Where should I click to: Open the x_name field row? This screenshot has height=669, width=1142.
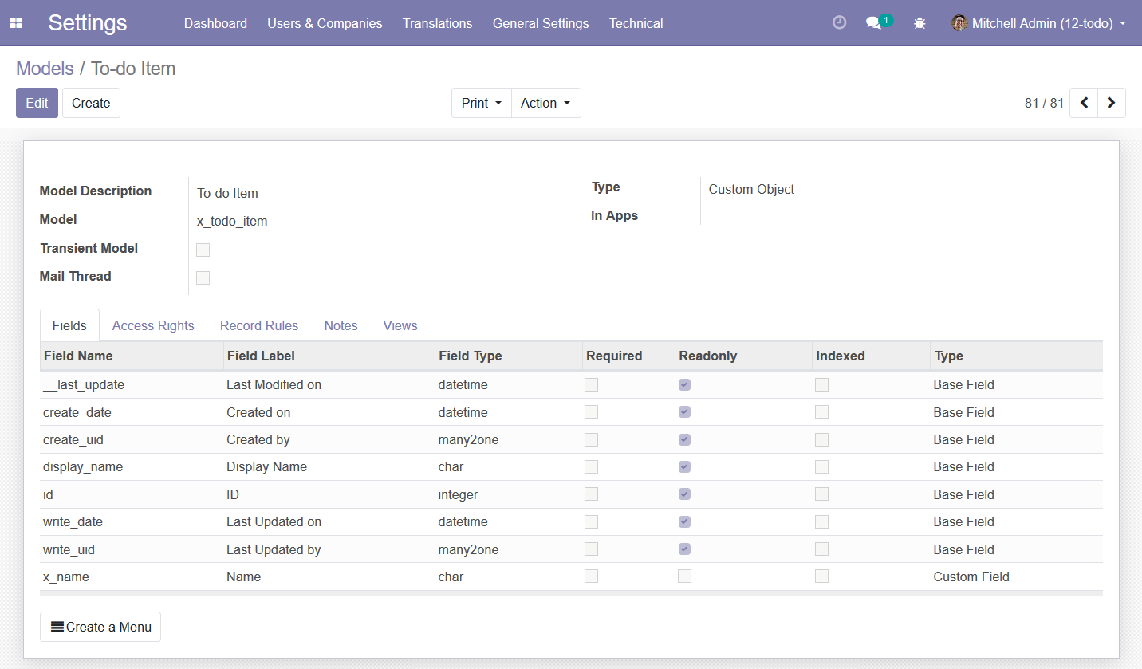tap(571, 577)
